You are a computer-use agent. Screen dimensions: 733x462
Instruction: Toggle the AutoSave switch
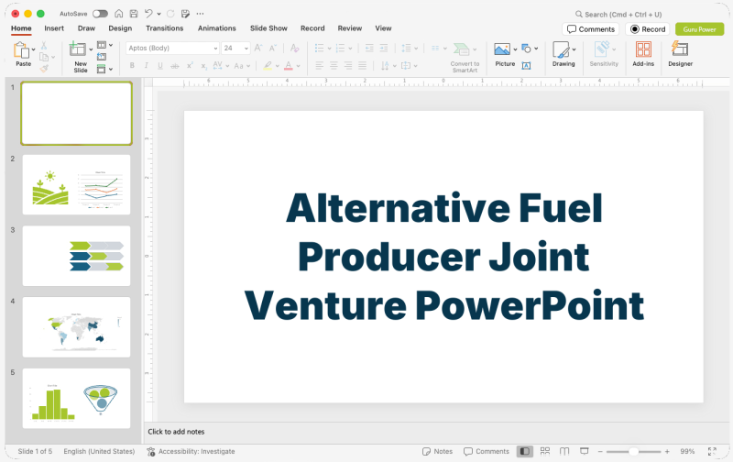click(100, 14)
